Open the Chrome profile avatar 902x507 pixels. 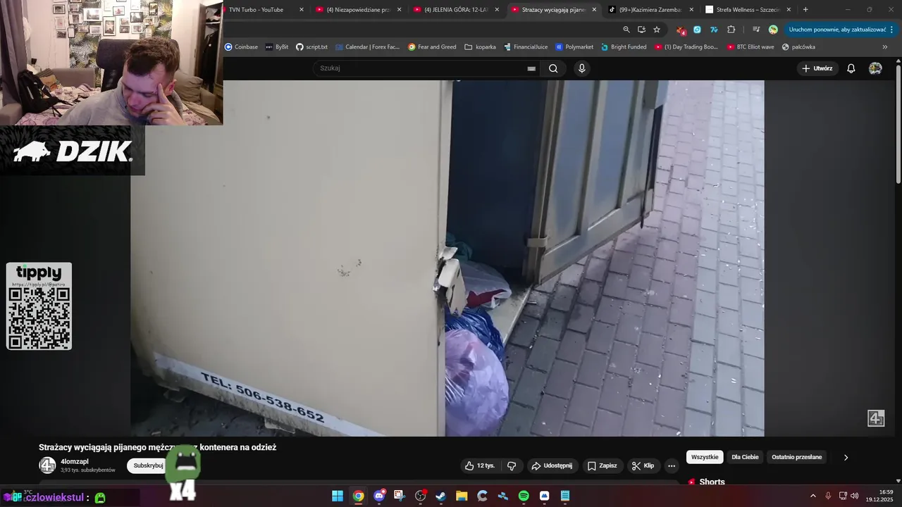[773, 30]
